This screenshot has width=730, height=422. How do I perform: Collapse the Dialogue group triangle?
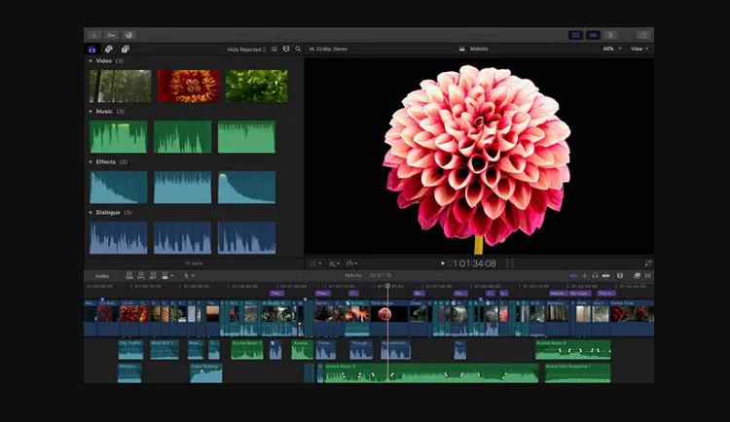click(x=91, y=212)
